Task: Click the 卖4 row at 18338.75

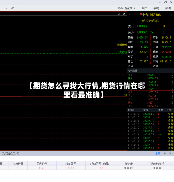Action: 151,78
